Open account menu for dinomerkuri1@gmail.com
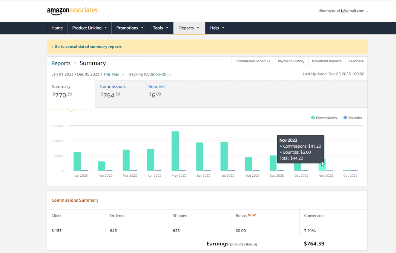The height and width of the screenshot is (253, 396). click(343, 11)
